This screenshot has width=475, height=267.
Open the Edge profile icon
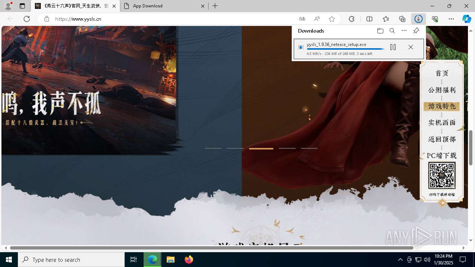(x=8, y=6)
